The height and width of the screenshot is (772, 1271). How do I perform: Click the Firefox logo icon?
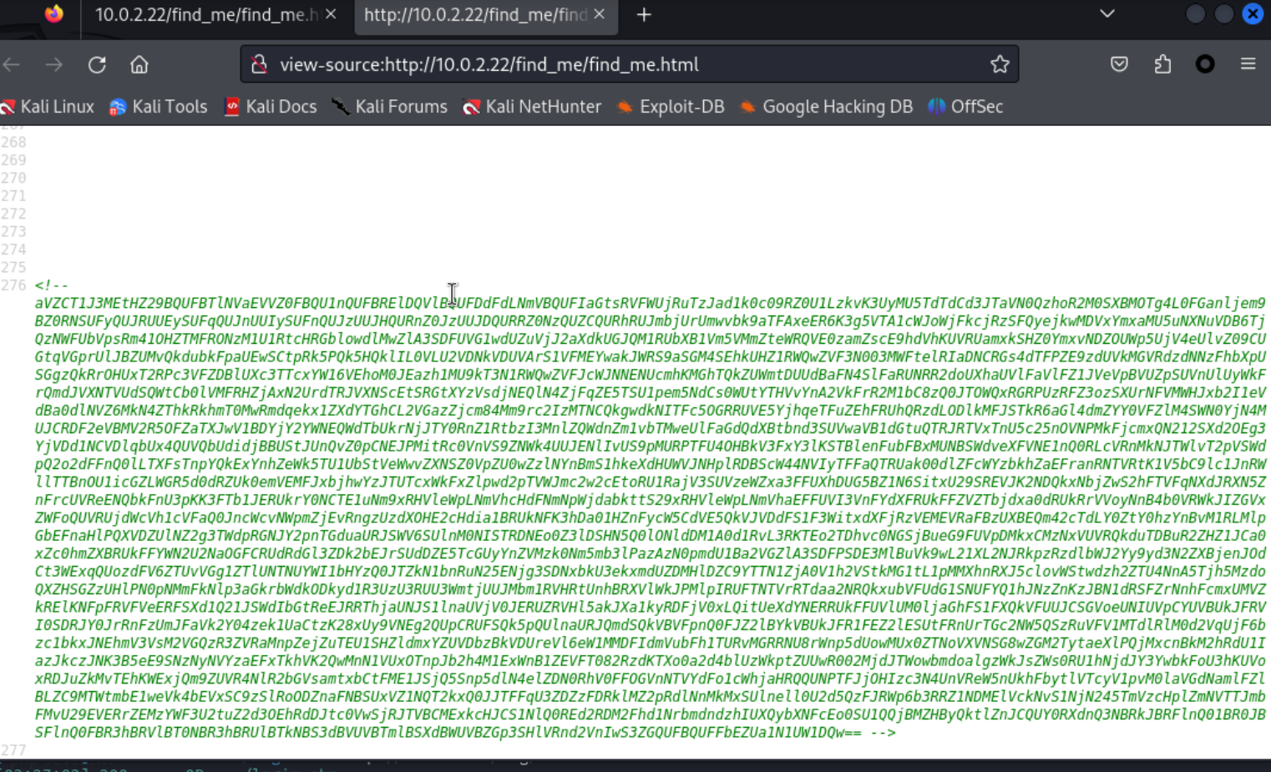click(54, 14)
